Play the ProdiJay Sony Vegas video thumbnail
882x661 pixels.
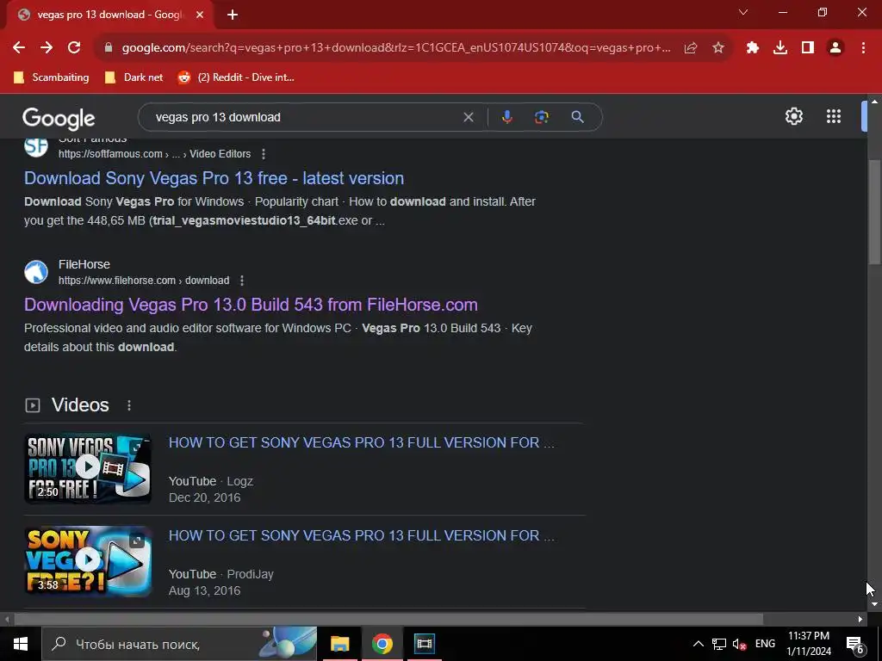[x=88, y=561]
